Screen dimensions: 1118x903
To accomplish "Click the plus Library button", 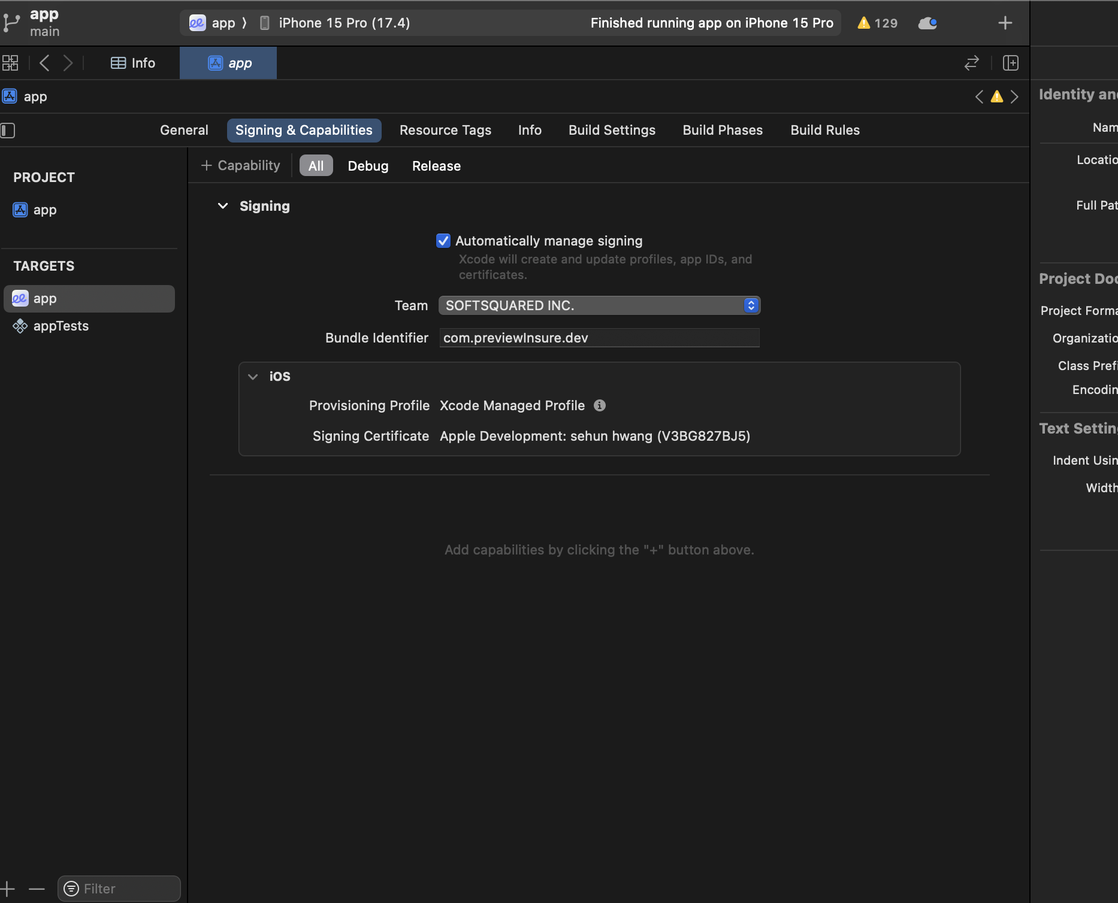I will tap(1005, 23).
